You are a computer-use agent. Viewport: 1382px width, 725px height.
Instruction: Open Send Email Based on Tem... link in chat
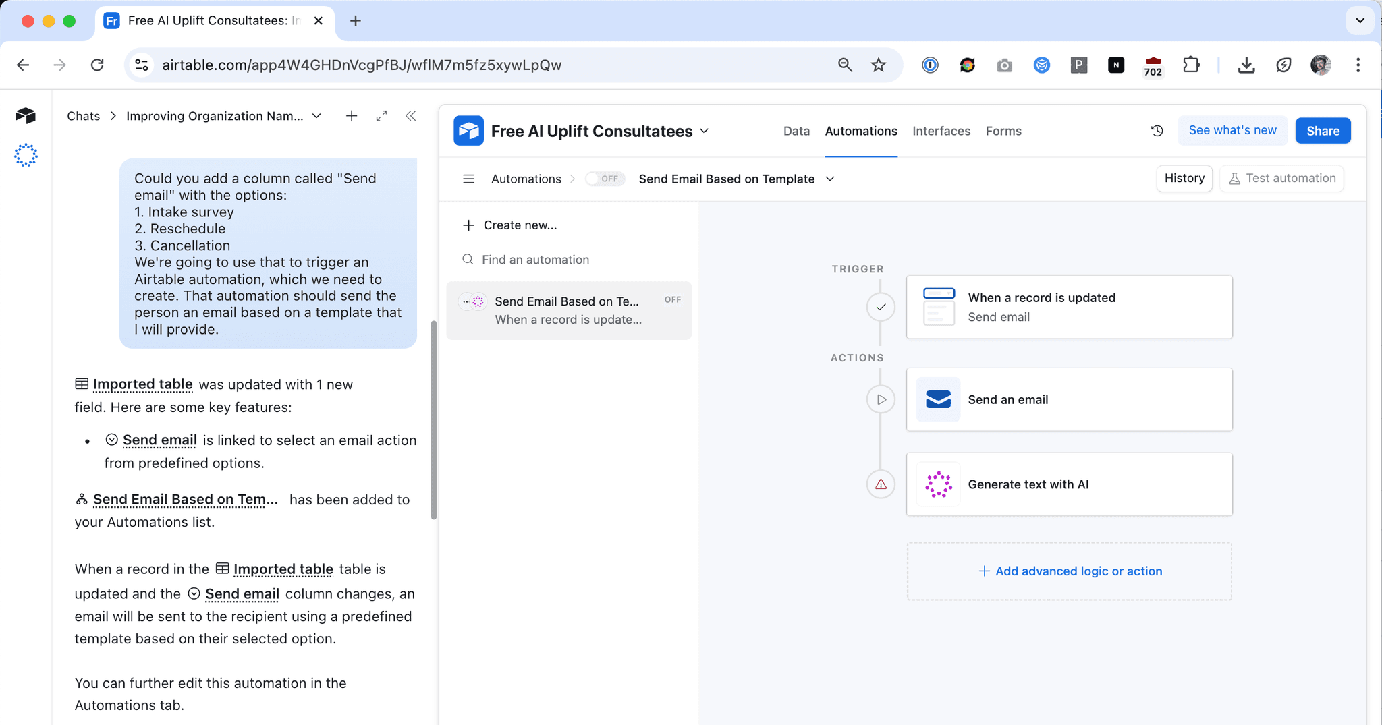pyautogui.click(x=186, y=500)
